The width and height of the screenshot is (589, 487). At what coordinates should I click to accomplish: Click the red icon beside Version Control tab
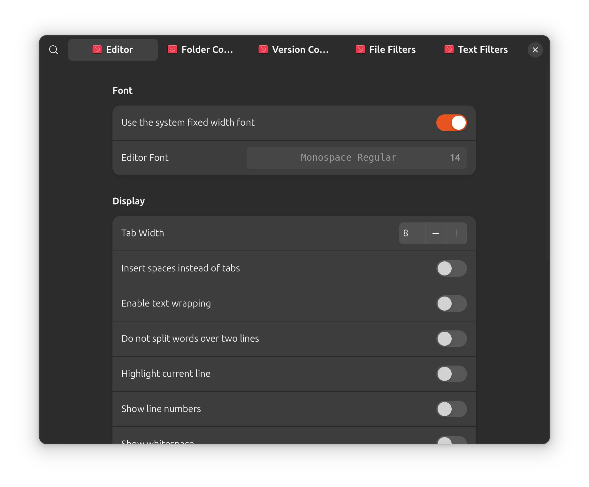tap(263, 50)
